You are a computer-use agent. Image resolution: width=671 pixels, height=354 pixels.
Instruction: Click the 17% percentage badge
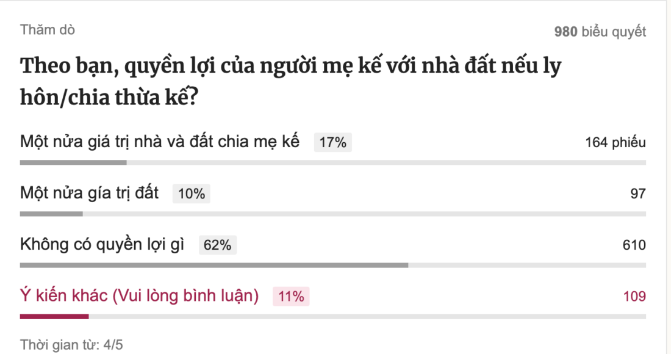point(332,142)
